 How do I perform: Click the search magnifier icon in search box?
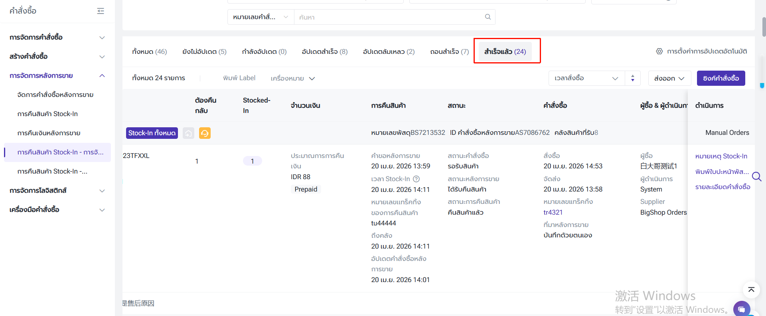[x=488, y=17]
